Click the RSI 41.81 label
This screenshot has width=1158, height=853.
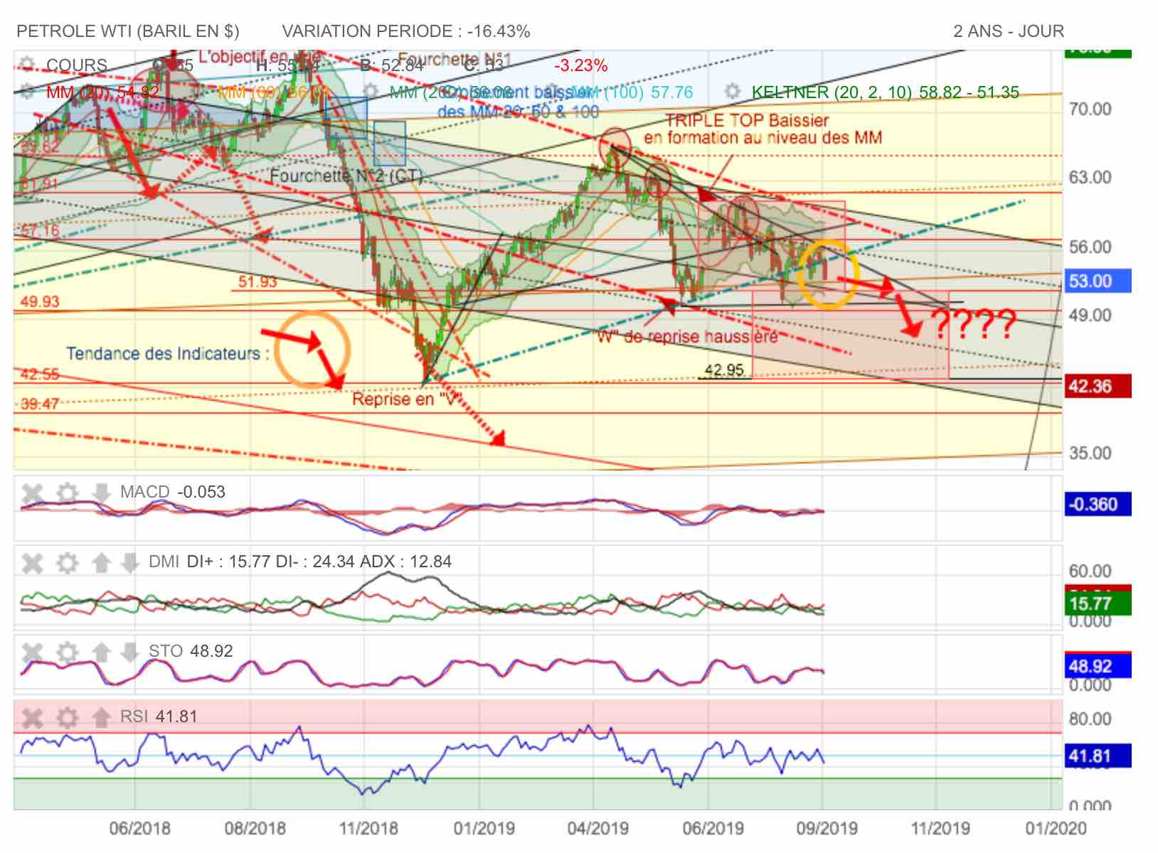click(x=159, y=717)
